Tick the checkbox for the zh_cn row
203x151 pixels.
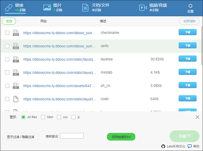[x=7, y=86]
